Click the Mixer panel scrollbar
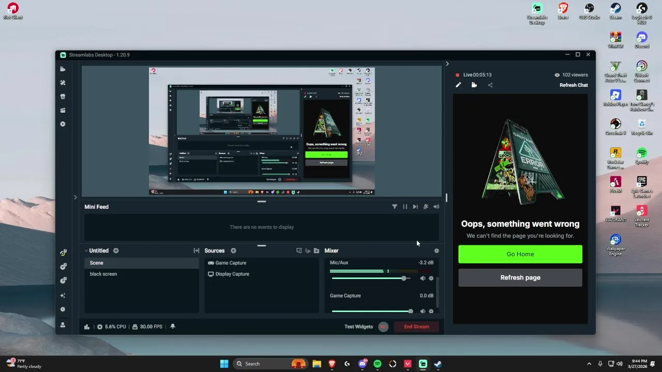This screenshot has height=372, width=662. click(438, 292)
